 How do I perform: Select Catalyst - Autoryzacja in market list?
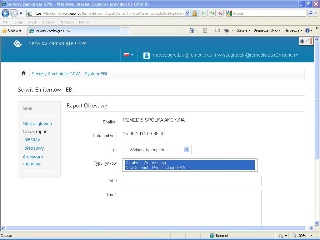pyautogui.click(x=190, y=162)
